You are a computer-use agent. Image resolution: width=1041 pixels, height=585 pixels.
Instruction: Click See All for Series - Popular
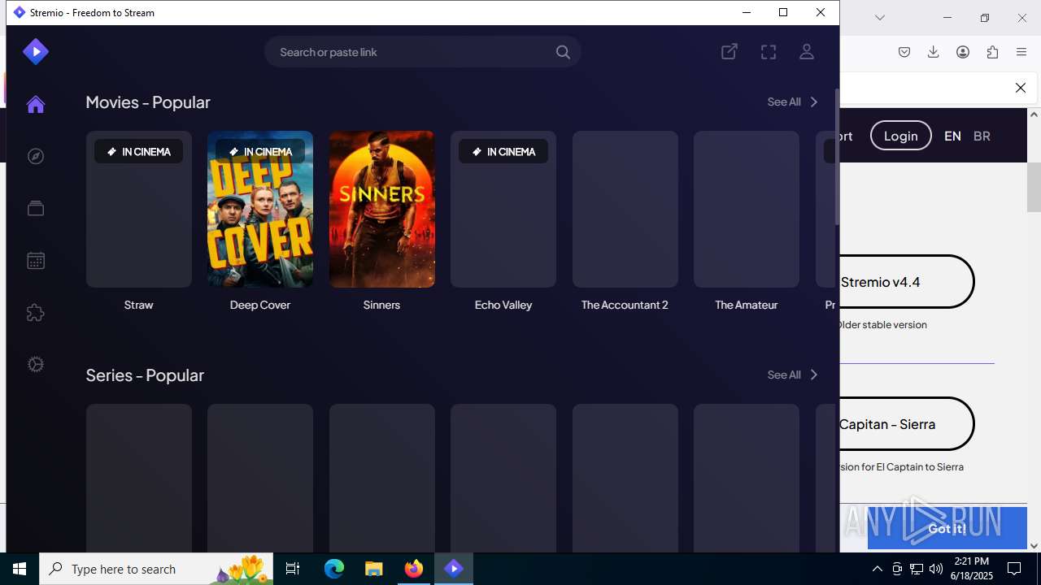coord(784,375)
